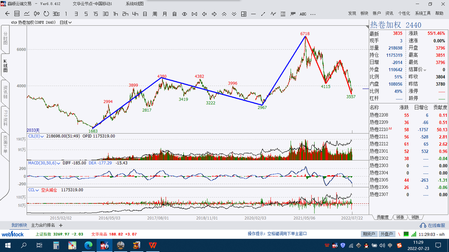Viewport: 449px width, 252px height.
Task: Switch to the 领涨 tab
Action: tap(400, 217)
